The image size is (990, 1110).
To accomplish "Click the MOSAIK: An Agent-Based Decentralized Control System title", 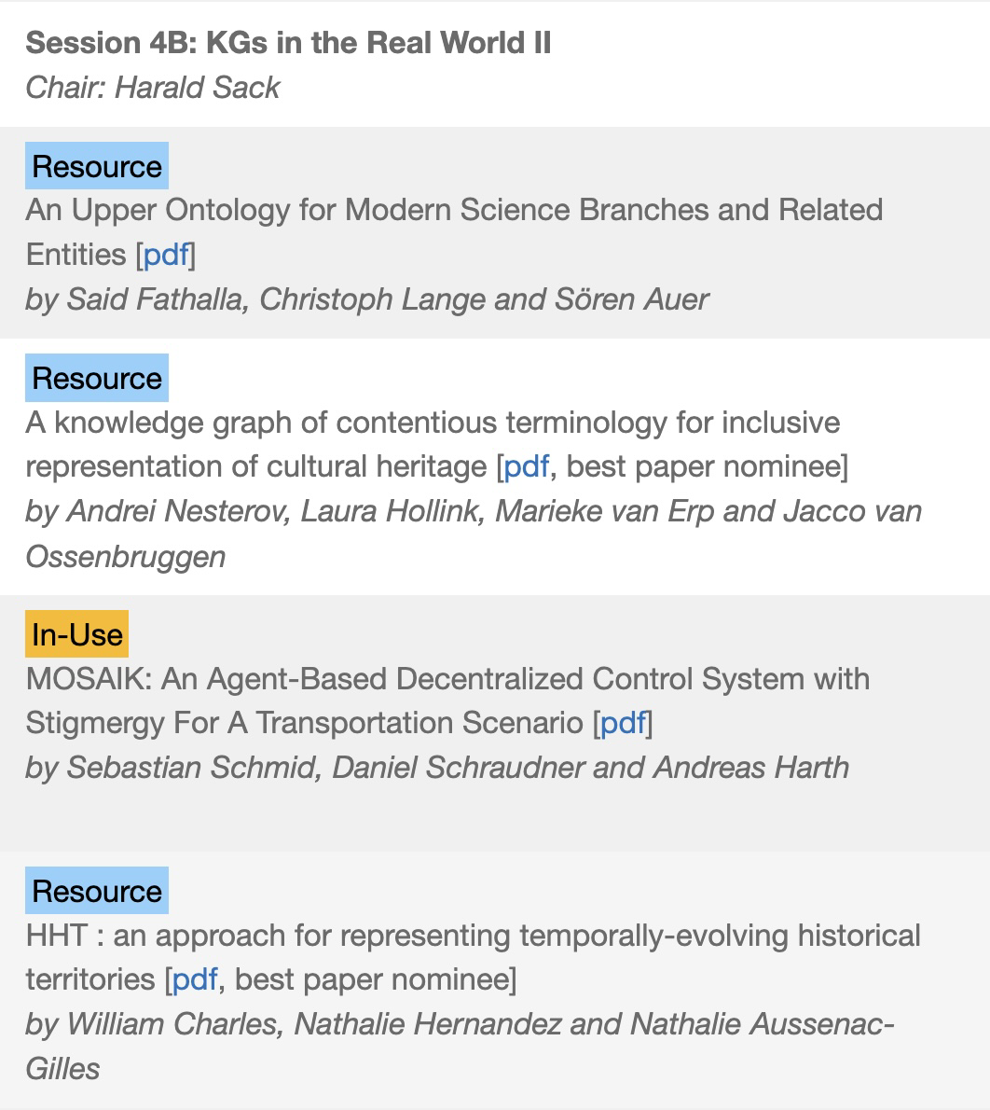I will click(447, 701).
